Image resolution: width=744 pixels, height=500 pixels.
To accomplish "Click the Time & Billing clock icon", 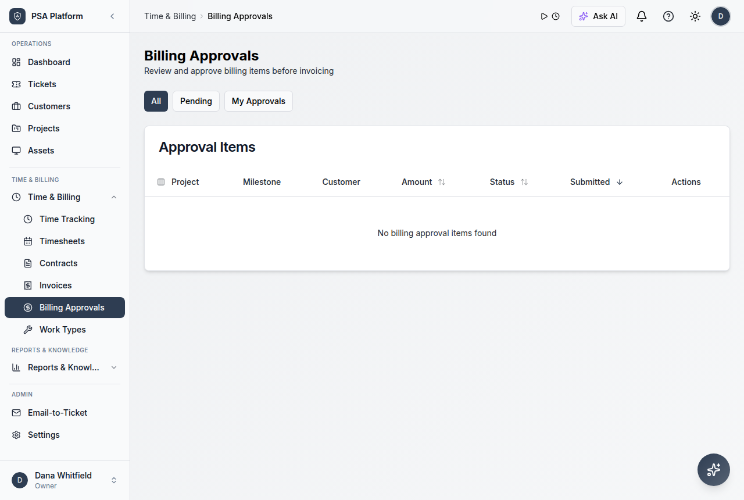I will 16,197.
